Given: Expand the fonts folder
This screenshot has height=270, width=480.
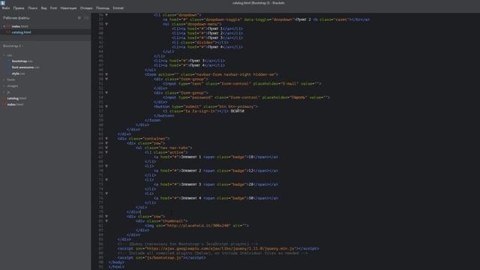Looking at the screenshot, I should tap(4, 80).
